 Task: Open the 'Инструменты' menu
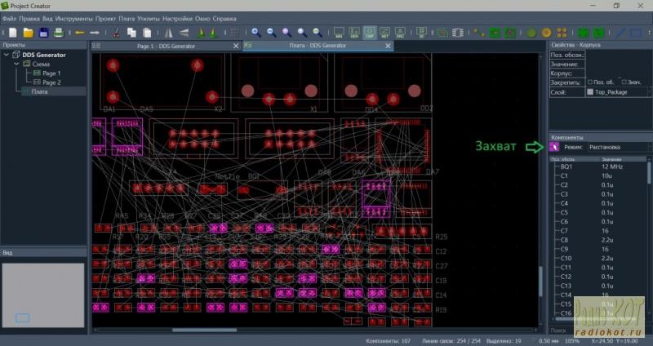coord(73,17)
